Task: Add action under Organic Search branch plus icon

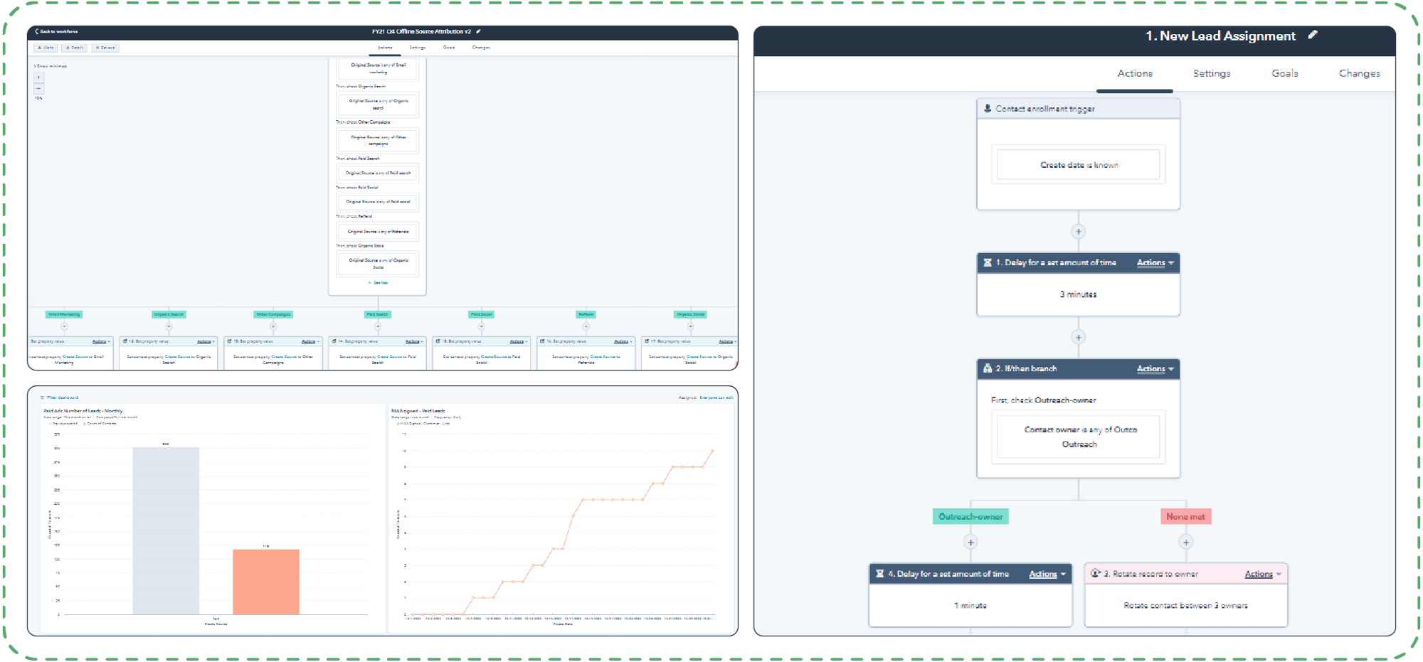Action: coord(169,327)
